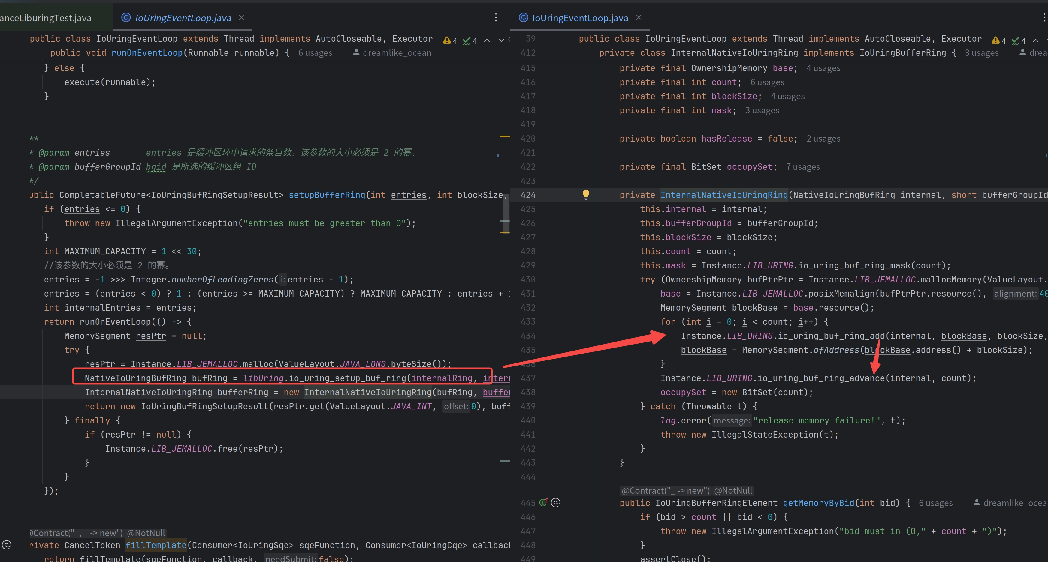Screen dimensions: 1048x562
Task: Click the lightbulb quick-fix icon on line 424
Action: [586, 195]
